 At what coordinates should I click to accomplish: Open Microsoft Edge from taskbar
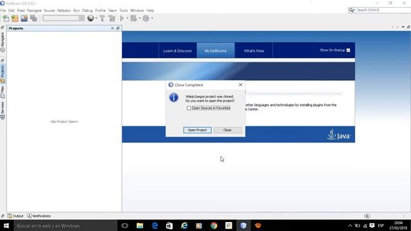click(155, 225)
